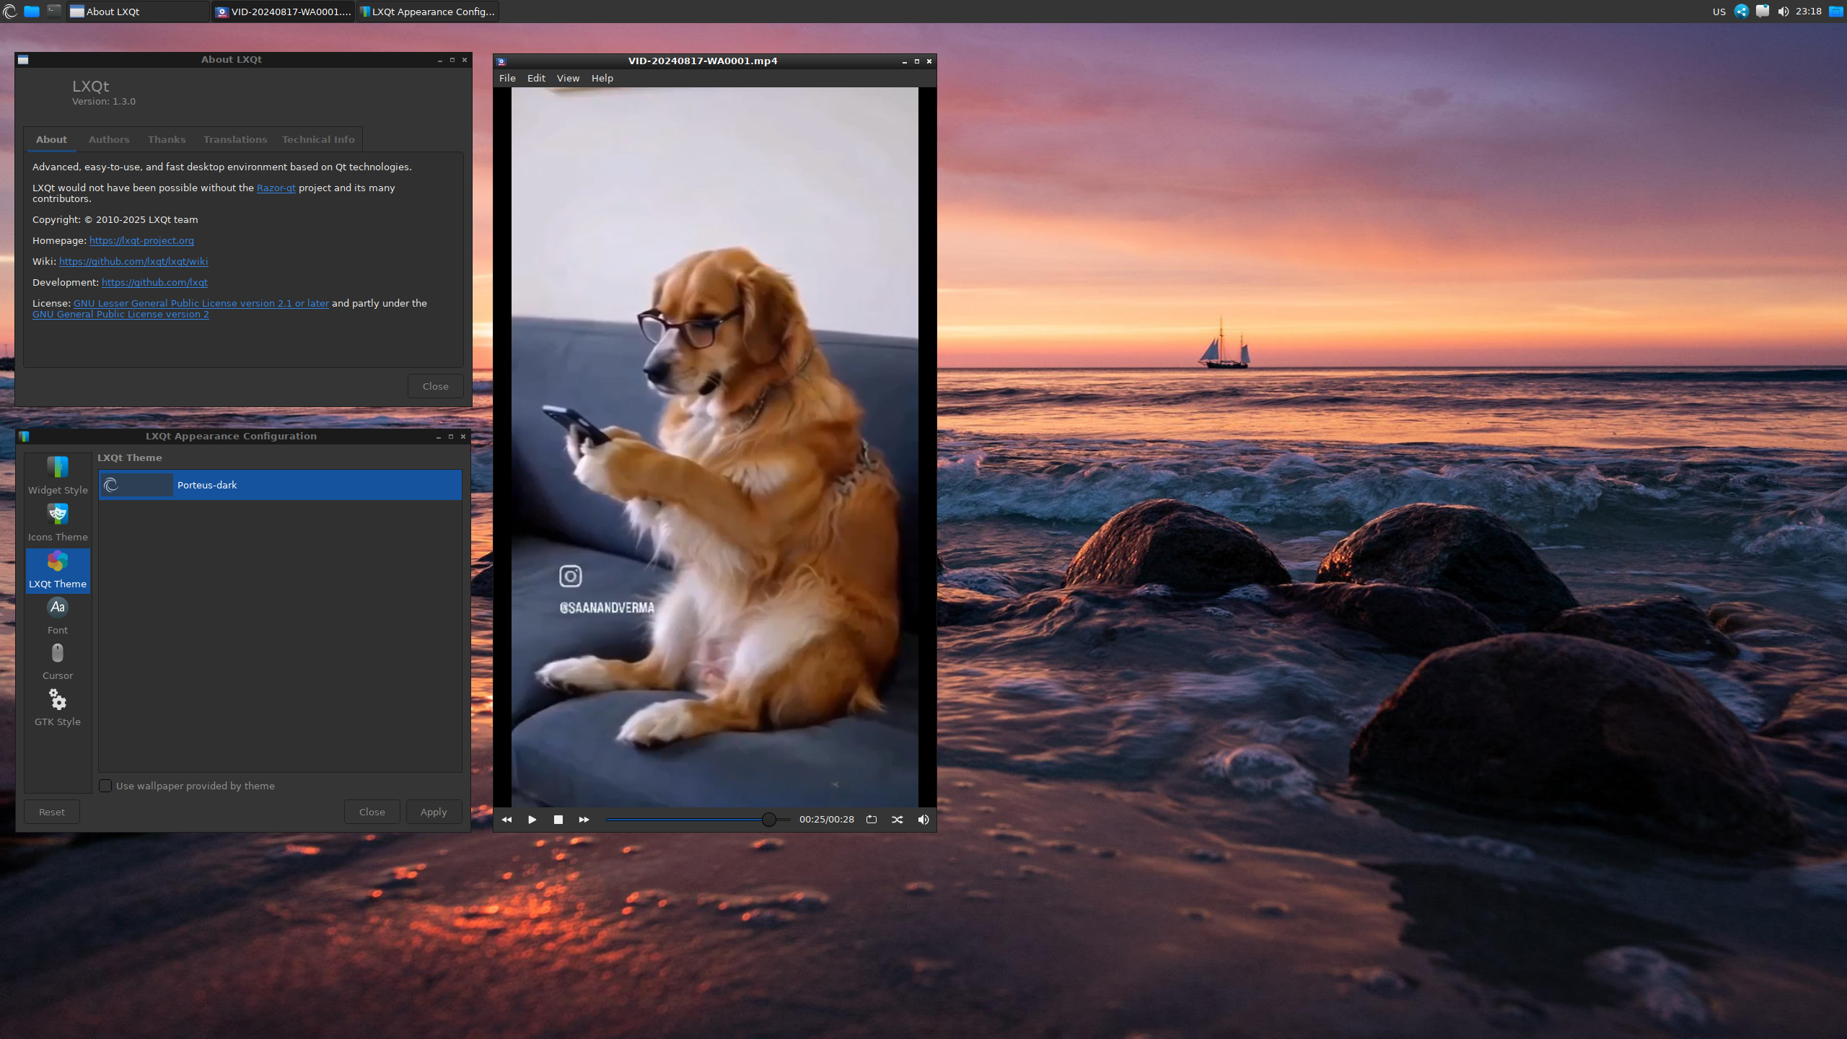Viewport: 1847px width, 1039px height.
Task: Open the View menu in video player
Action: (568, 78)
